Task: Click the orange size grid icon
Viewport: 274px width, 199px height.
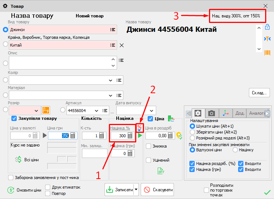Action: (x=46, y=110)
